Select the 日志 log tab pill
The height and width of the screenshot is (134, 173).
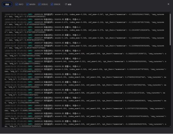(7, 4)
